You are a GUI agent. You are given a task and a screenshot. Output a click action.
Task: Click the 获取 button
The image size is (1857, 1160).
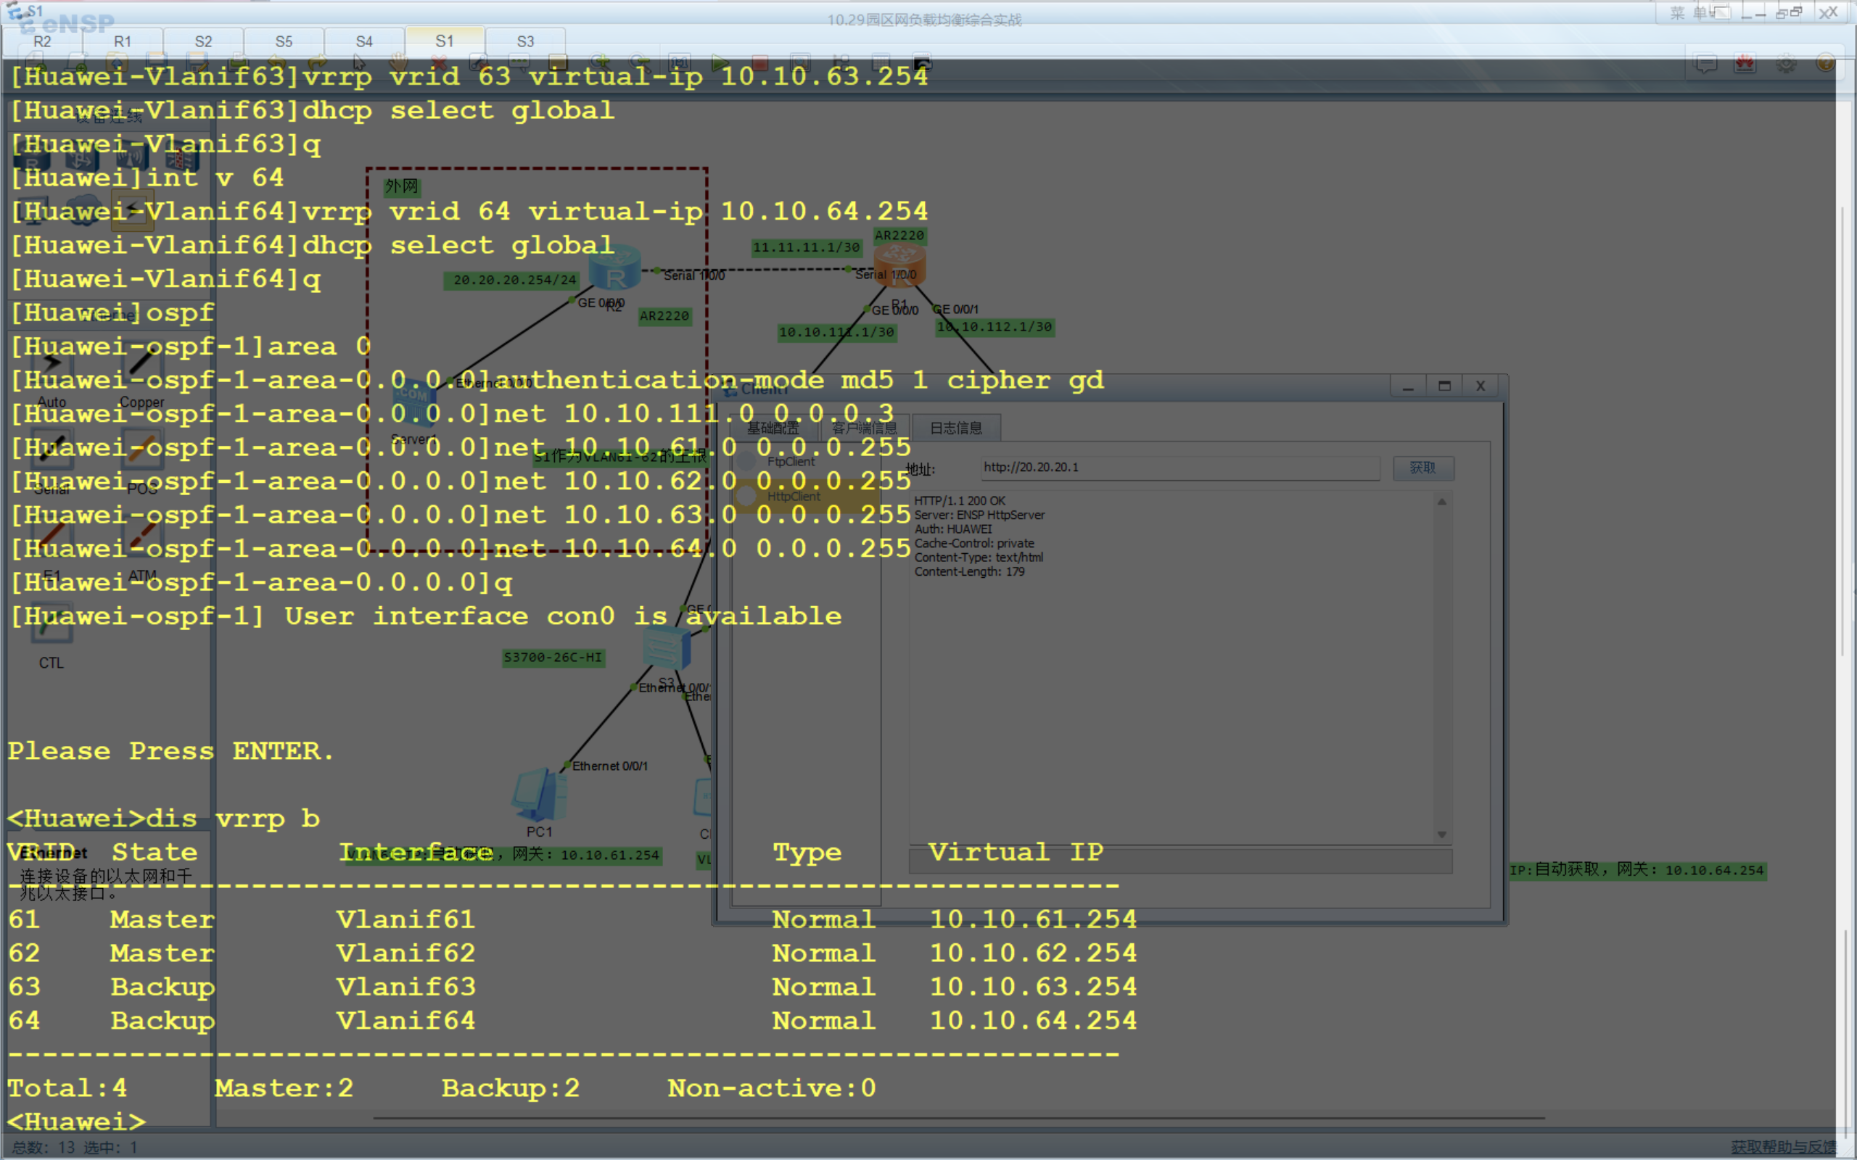click(1422, 468)
